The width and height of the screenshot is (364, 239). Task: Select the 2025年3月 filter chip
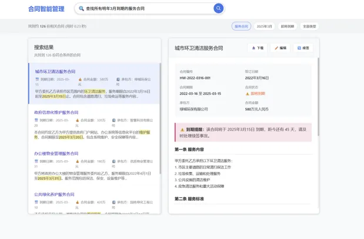click(264, 26)
